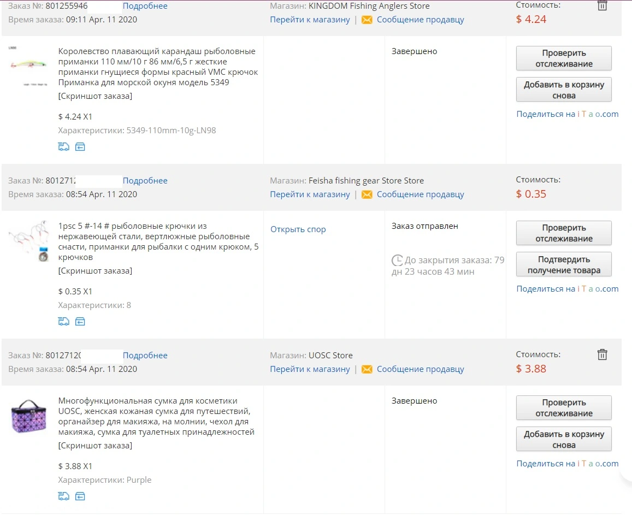Go to UOSC Store via Перейти к магазину
The width and height of the screenshot is (632, 515).
(x=310, y=369)
